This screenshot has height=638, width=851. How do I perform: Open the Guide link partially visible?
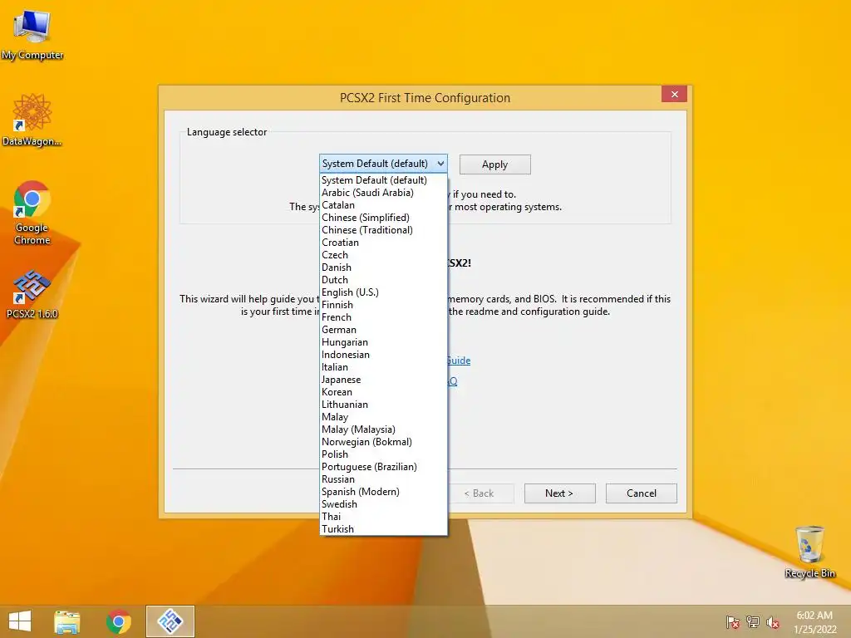coord(459,361)
